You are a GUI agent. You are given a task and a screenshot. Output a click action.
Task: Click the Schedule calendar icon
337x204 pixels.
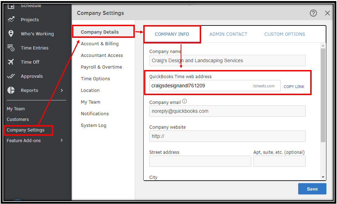11,6
